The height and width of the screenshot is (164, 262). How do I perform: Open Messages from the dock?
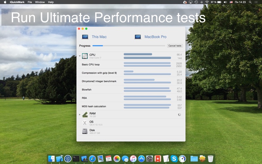point(125,159)
